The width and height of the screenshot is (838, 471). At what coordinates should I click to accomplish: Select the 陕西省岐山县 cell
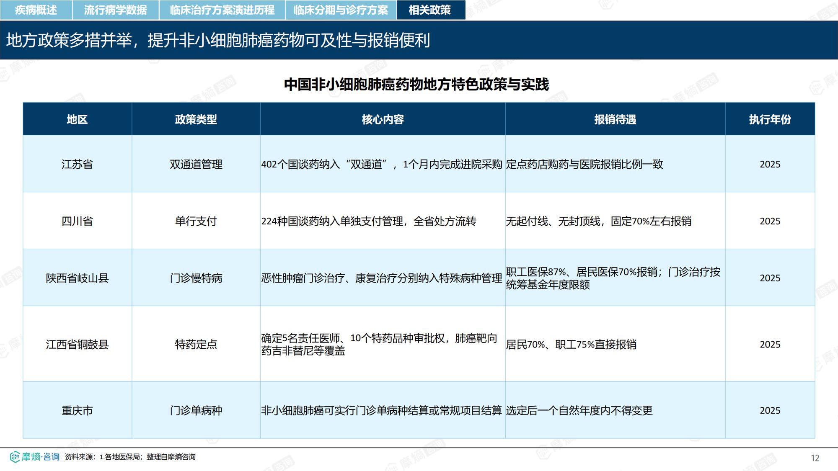coord(78,278)
